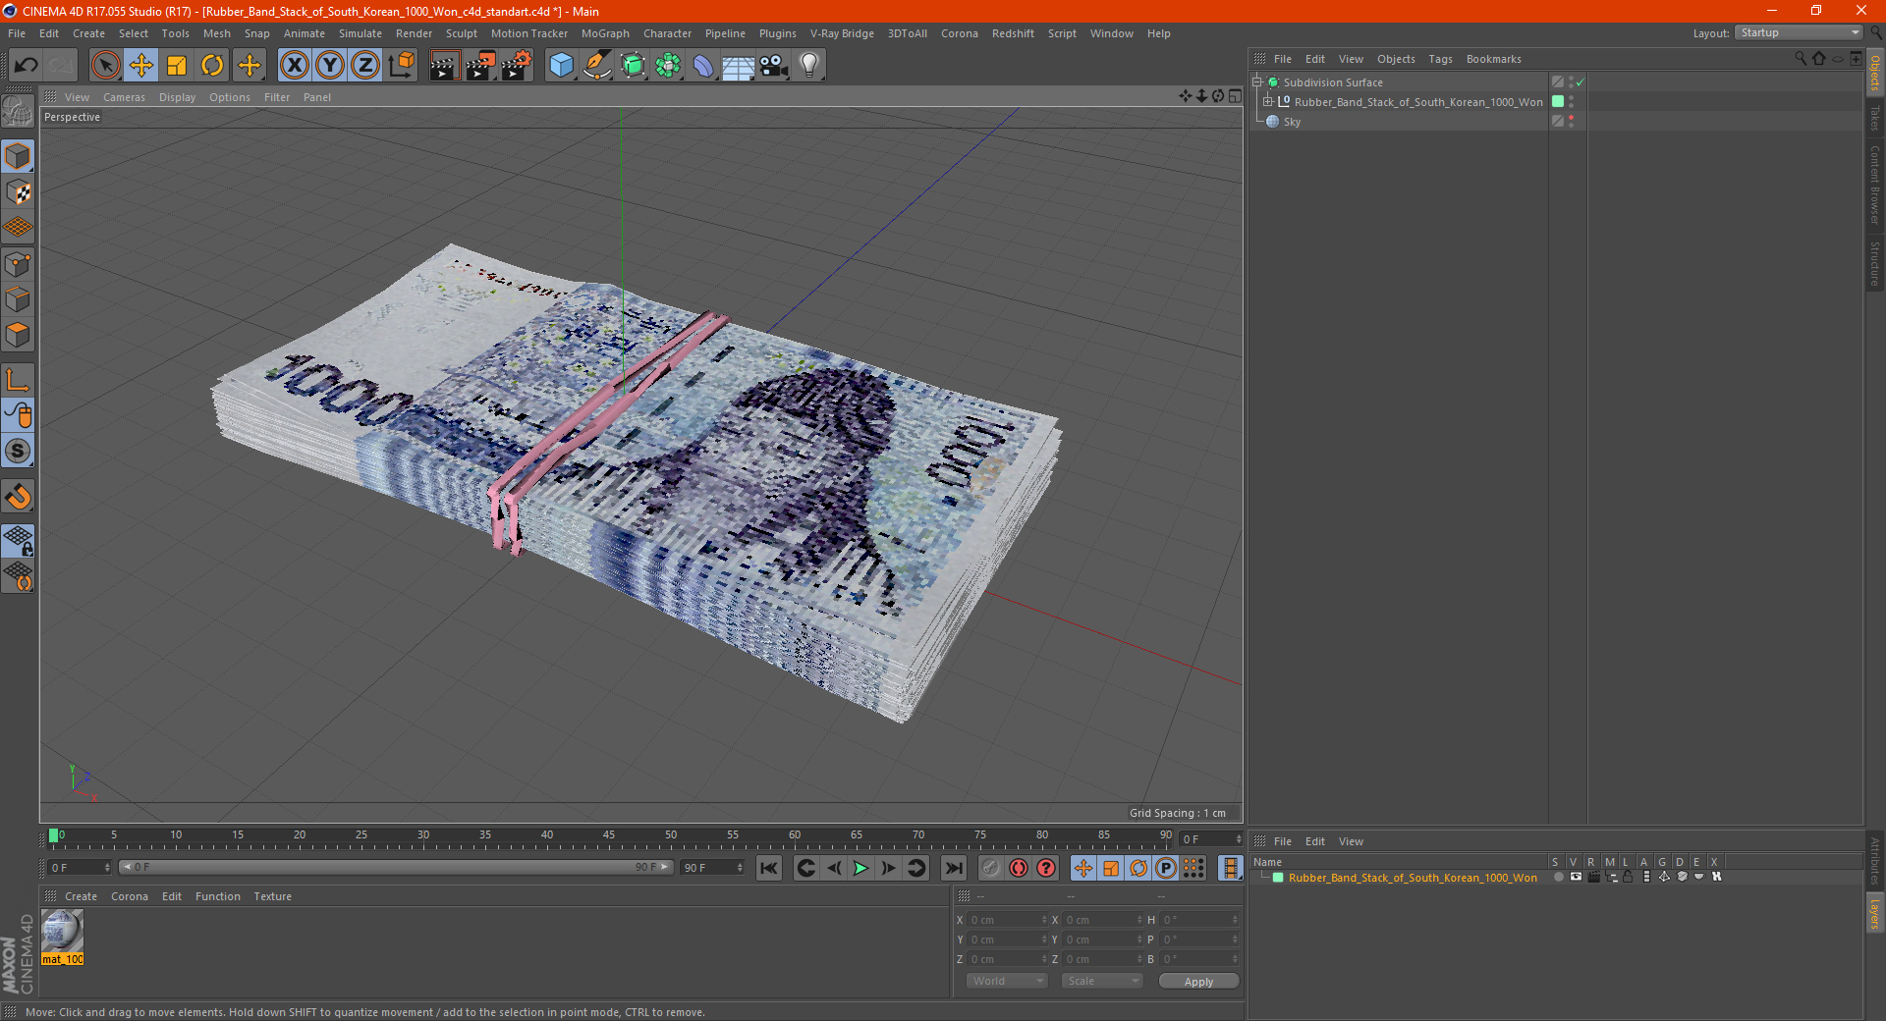Select the Sky object
This screenshot has height=1021, width=1886.
point(1292,122)
